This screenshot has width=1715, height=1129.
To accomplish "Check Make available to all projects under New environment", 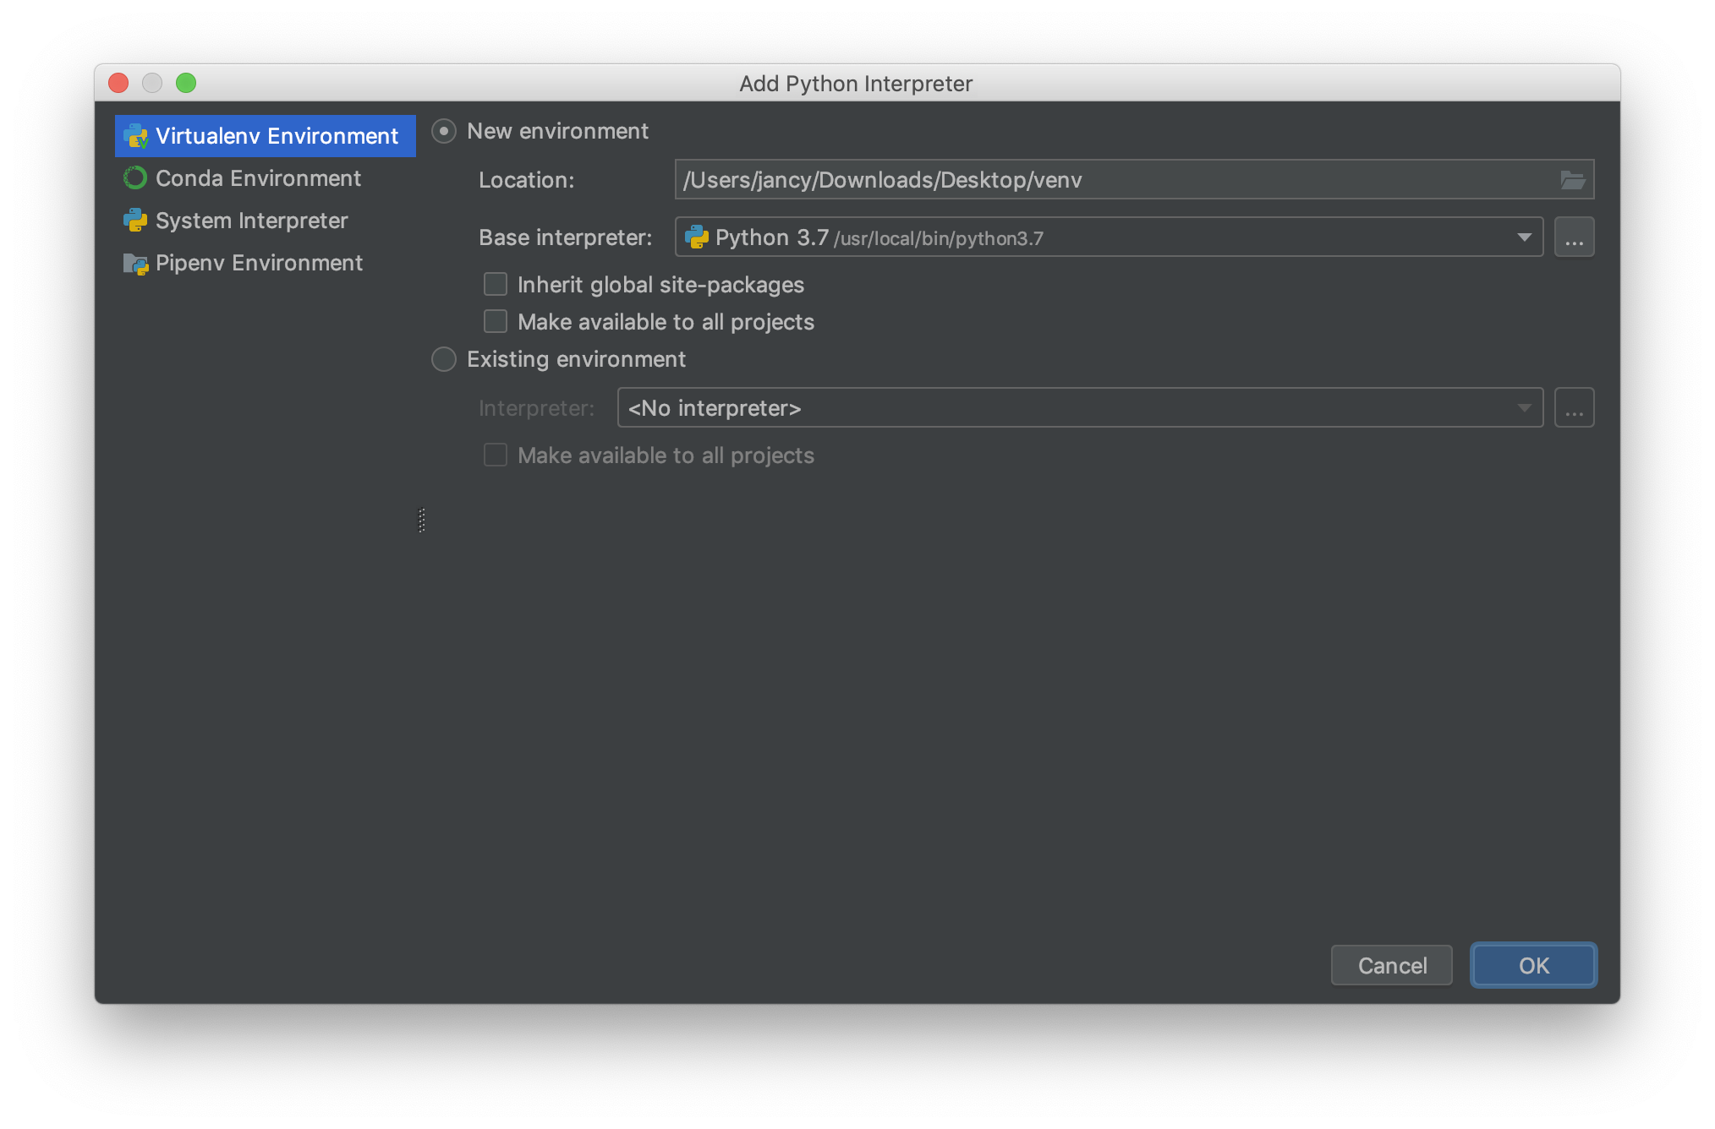I will [x=496, y=322].
